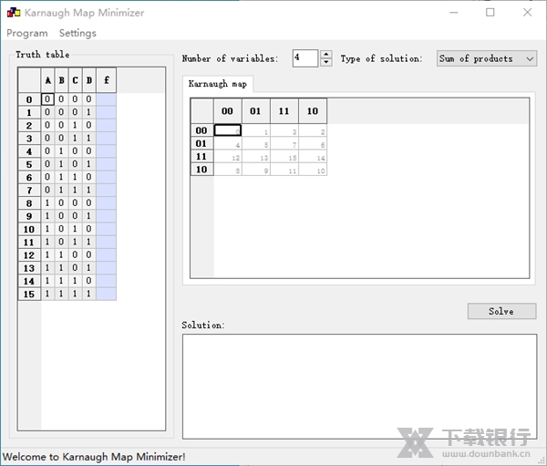Viewport: 547px width, 466px height.
Task: Click the f column header in truth table
Action: [x=106, y=80]
